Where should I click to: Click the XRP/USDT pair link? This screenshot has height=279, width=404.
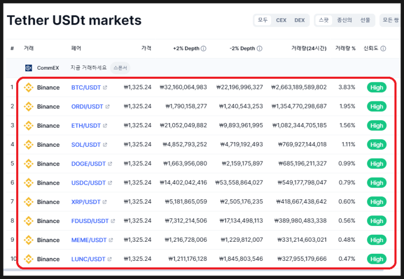pyautogui.click(x=86, y=202)
